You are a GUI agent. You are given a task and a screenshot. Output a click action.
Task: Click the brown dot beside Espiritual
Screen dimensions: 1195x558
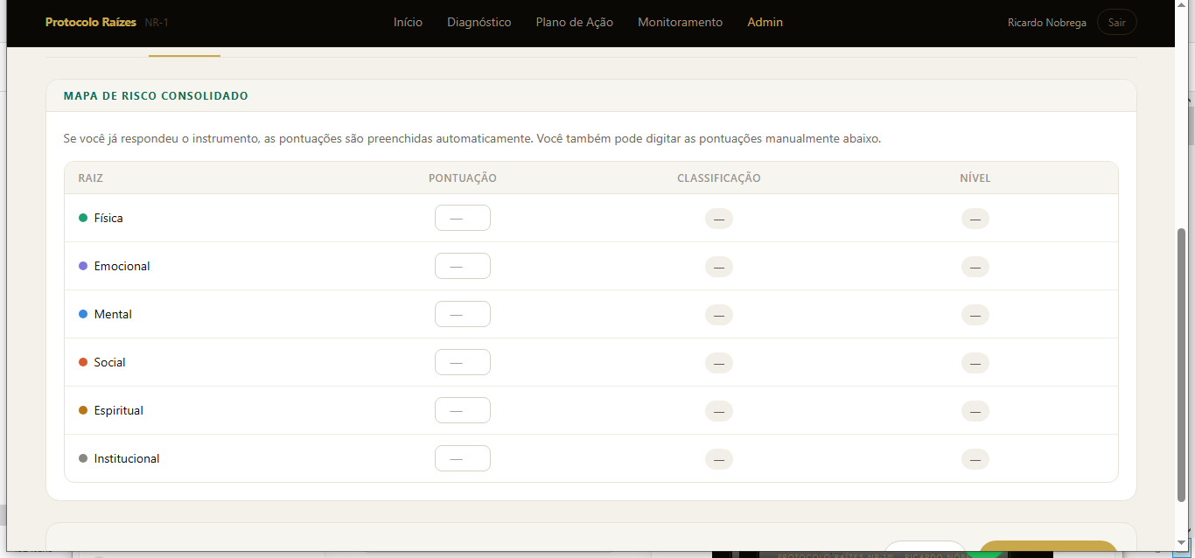coord(83,410)
